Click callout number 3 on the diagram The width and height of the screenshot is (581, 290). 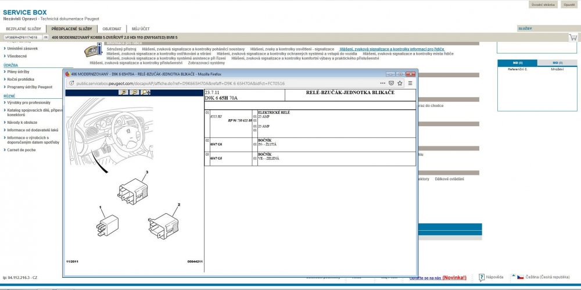(x=147, y=172)
